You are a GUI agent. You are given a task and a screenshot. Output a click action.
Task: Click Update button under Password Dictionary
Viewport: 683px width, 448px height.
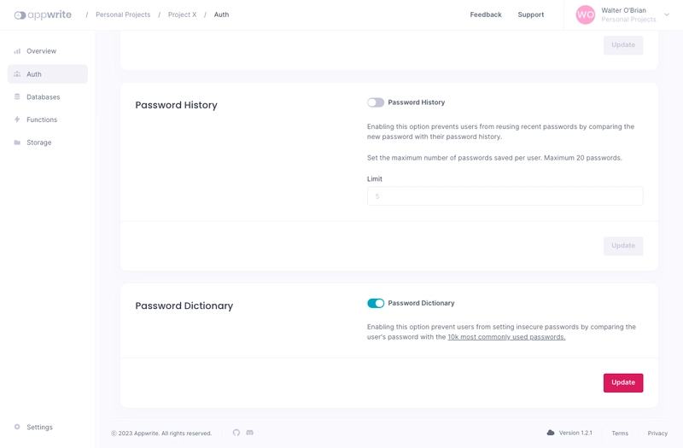point(623,382)
